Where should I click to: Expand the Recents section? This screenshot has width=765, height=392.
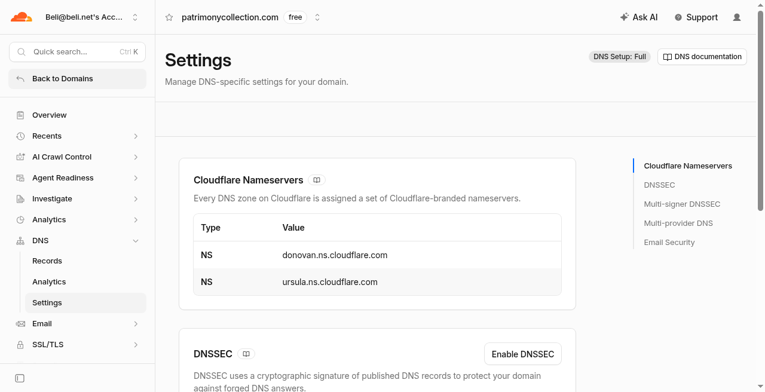pos(136,136)
